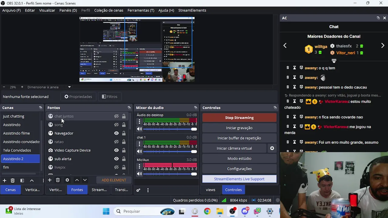Mute the chat 1 audio channel
Screen dimensions: 388x218
click(x=139, y=151)
